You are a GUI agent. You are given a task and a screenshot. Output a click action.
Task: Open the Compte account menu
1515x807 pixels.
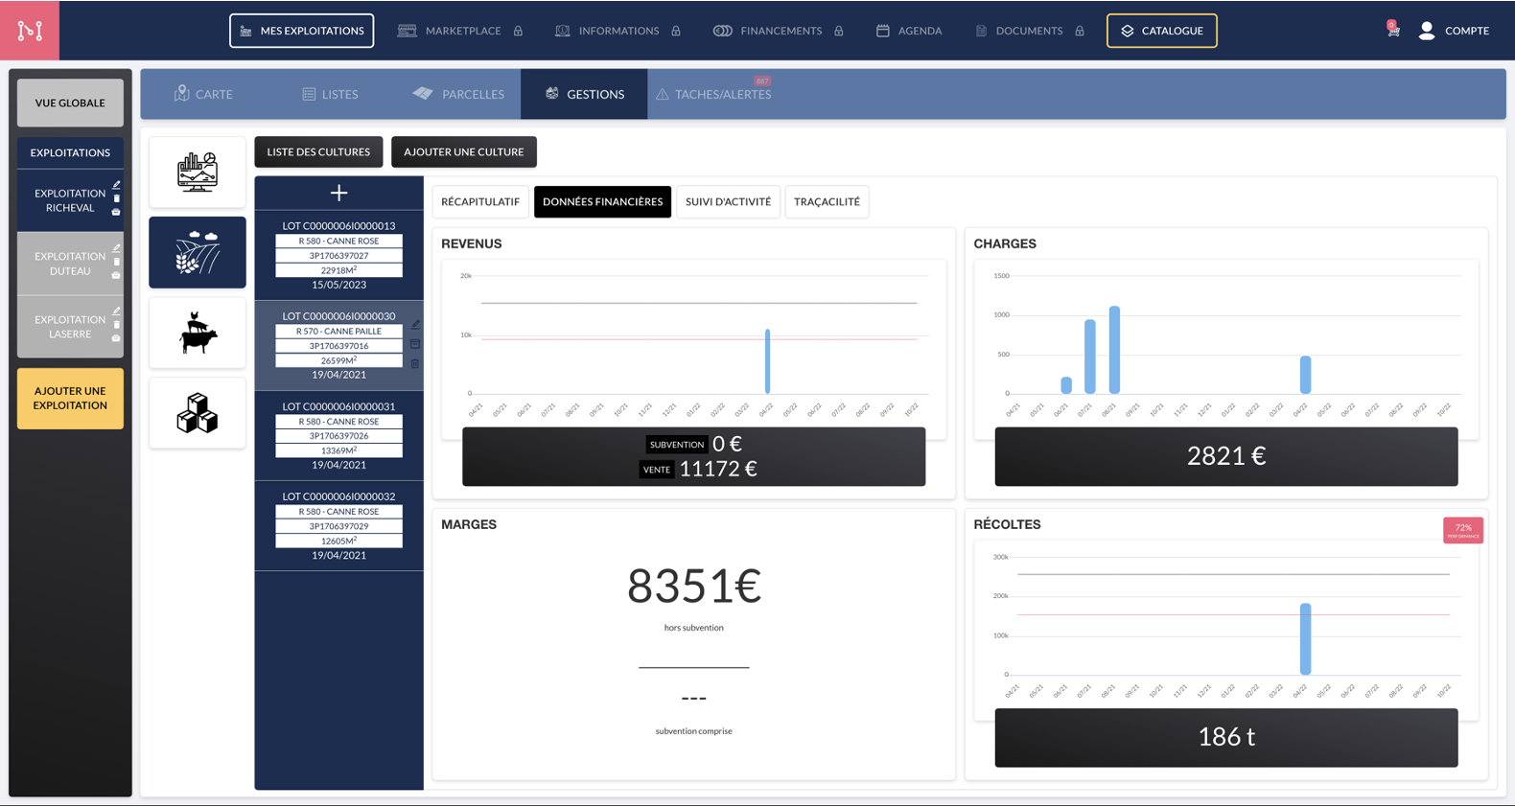point(1454,31)
